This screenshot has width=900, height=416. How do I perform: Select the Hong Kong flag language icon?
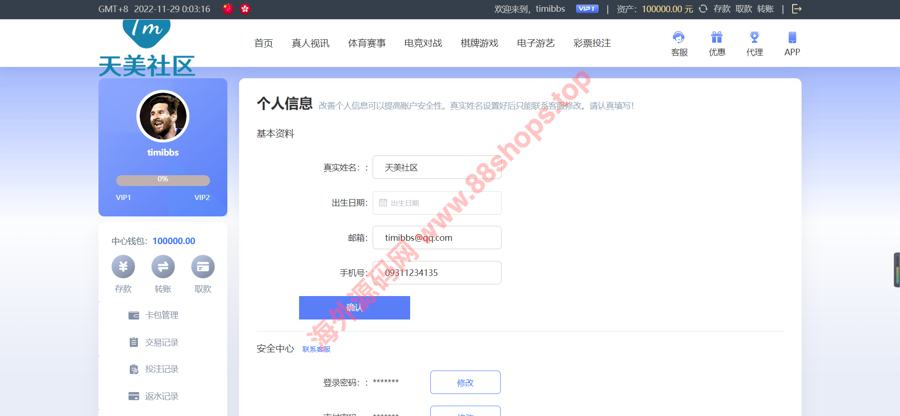coord(245,9)
